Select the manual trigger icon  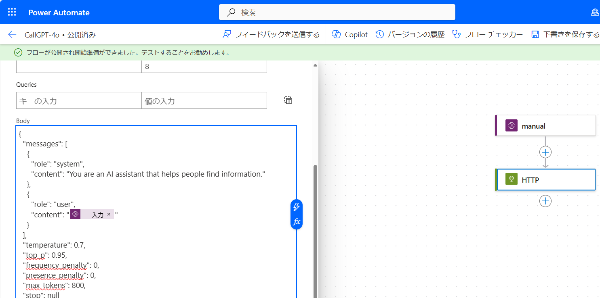[x=512, y=125]
